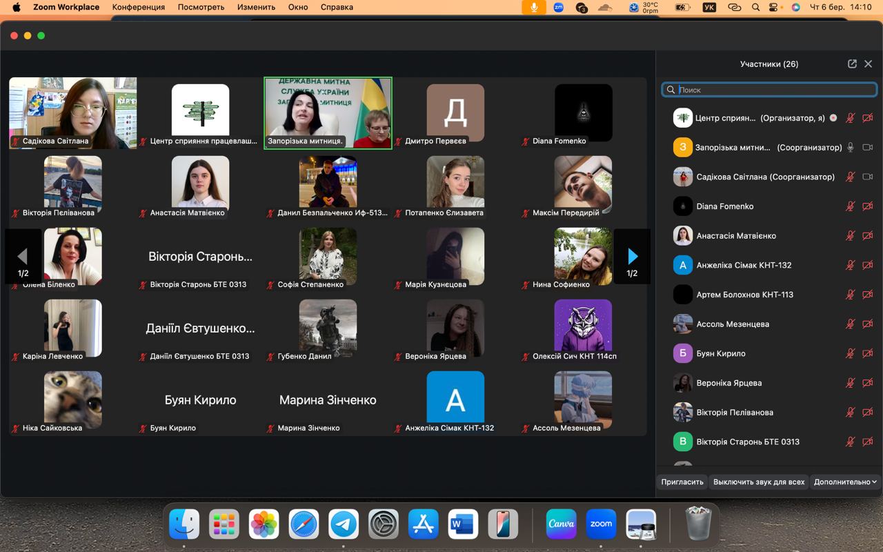Open the Конференция menu
This screenshot has height=552, width=883.
tap(139, 7)
